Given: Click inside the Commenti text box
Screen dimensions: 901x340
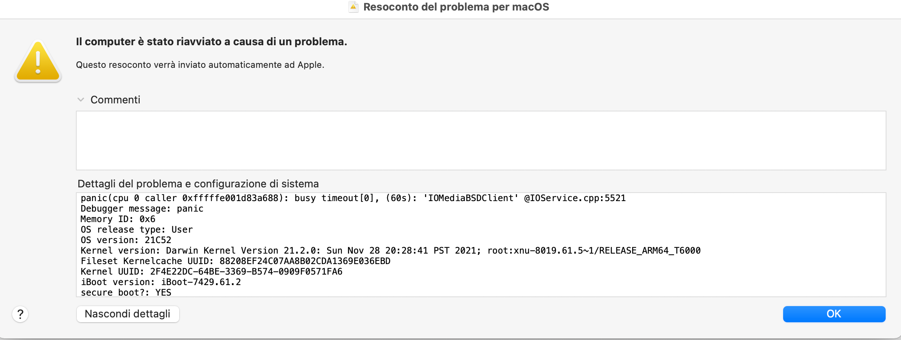Looking at the screenshot, I should pos(481,141).
